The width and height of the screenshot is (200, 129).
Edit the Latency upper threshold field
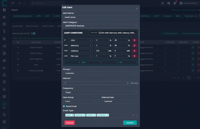[120, 51]
